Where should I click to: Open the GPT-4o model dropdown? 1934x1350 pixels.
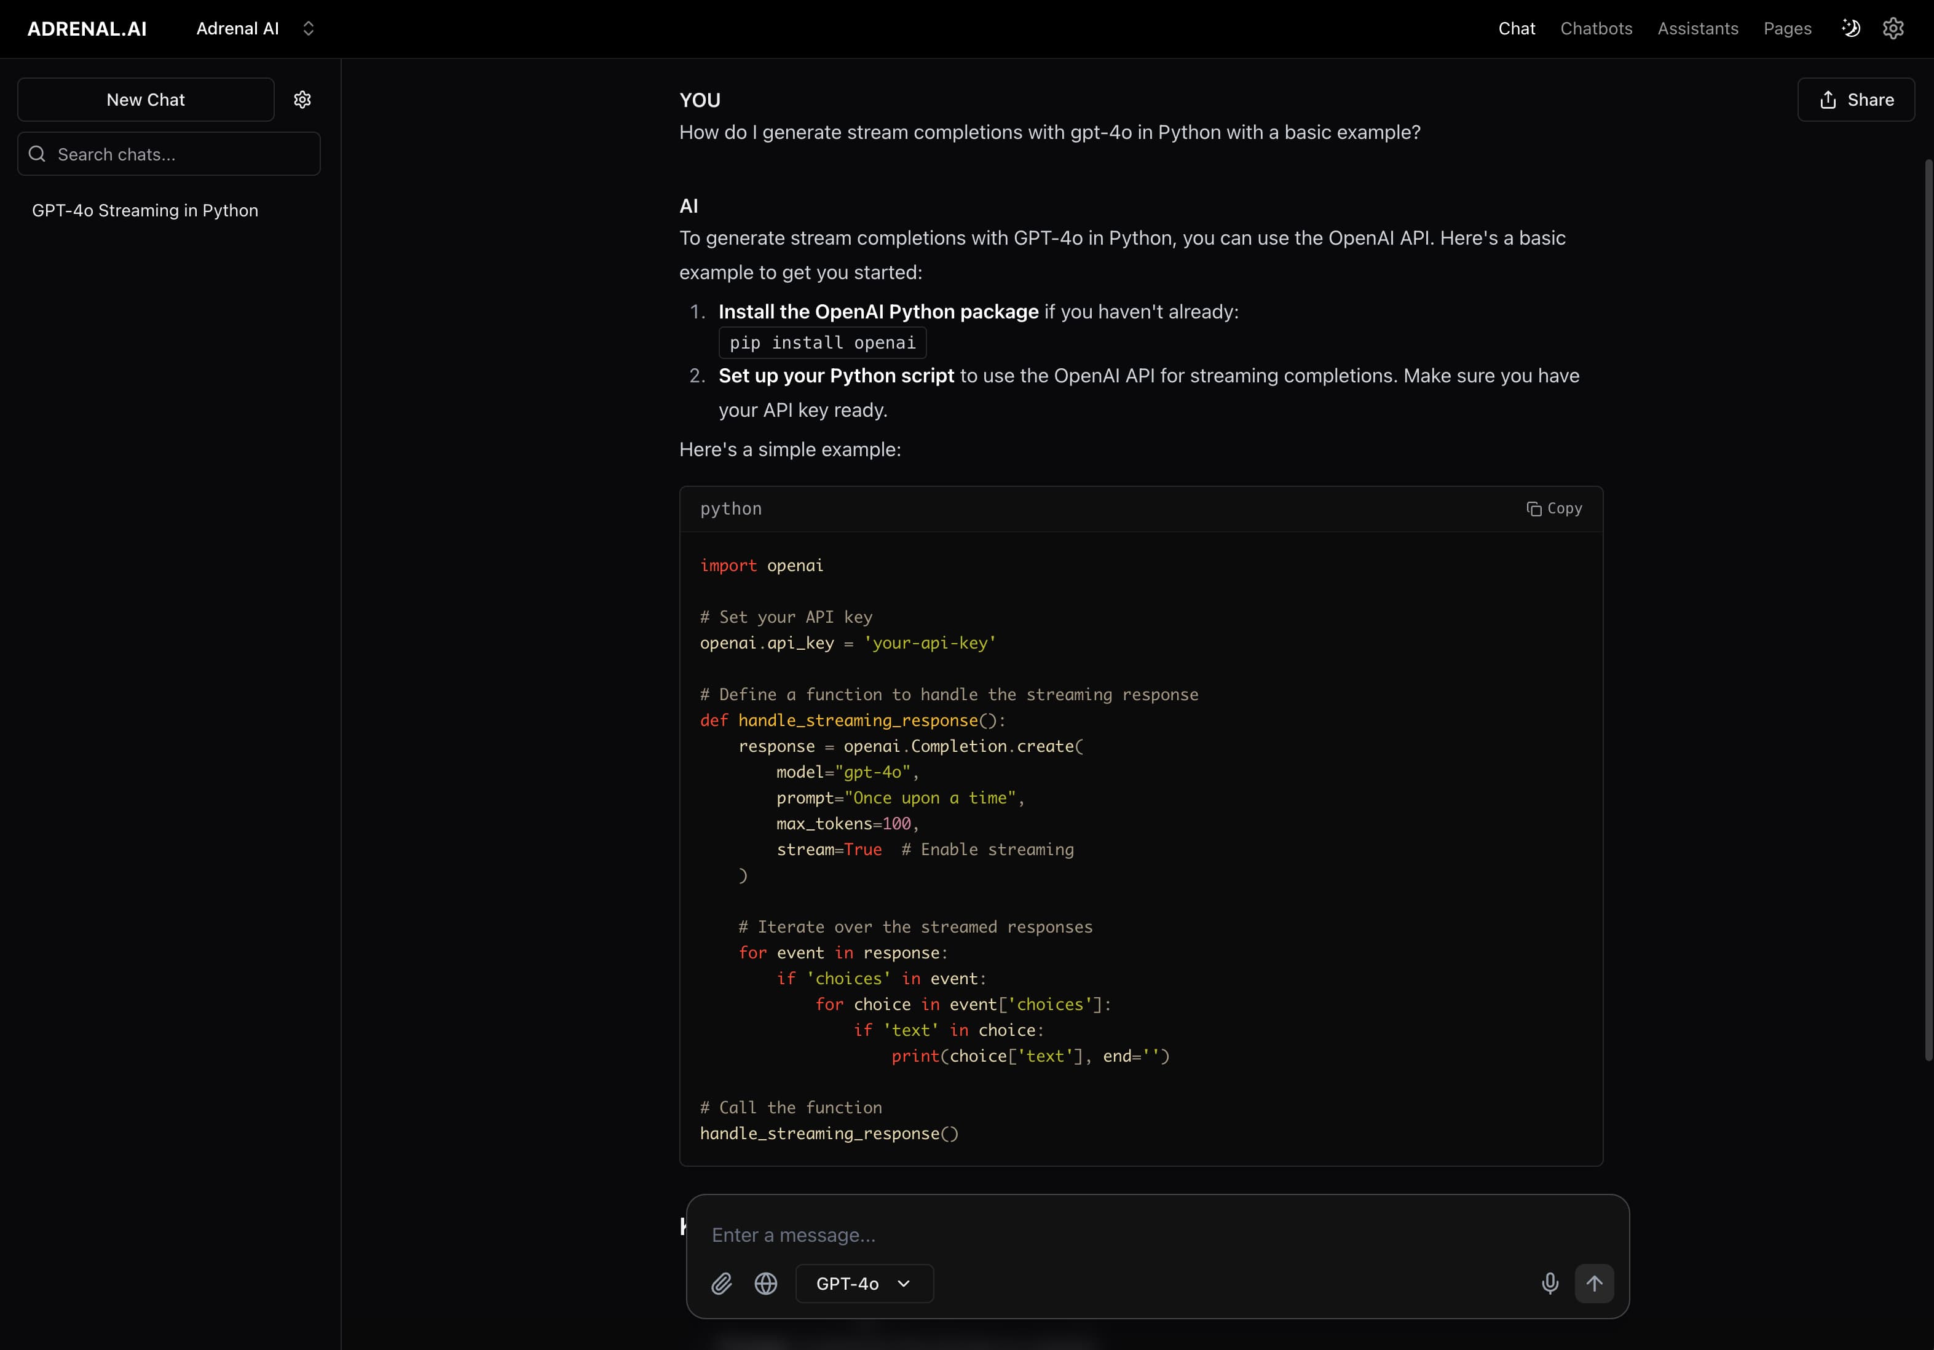[863, 1284]
